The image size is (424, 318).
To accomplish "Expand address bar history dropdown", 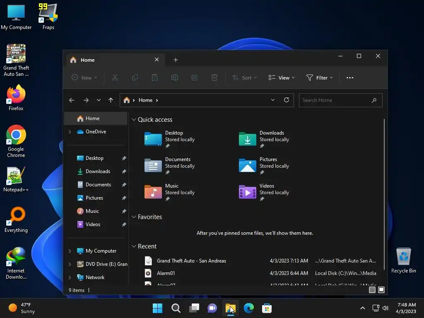I will point(273,100).
